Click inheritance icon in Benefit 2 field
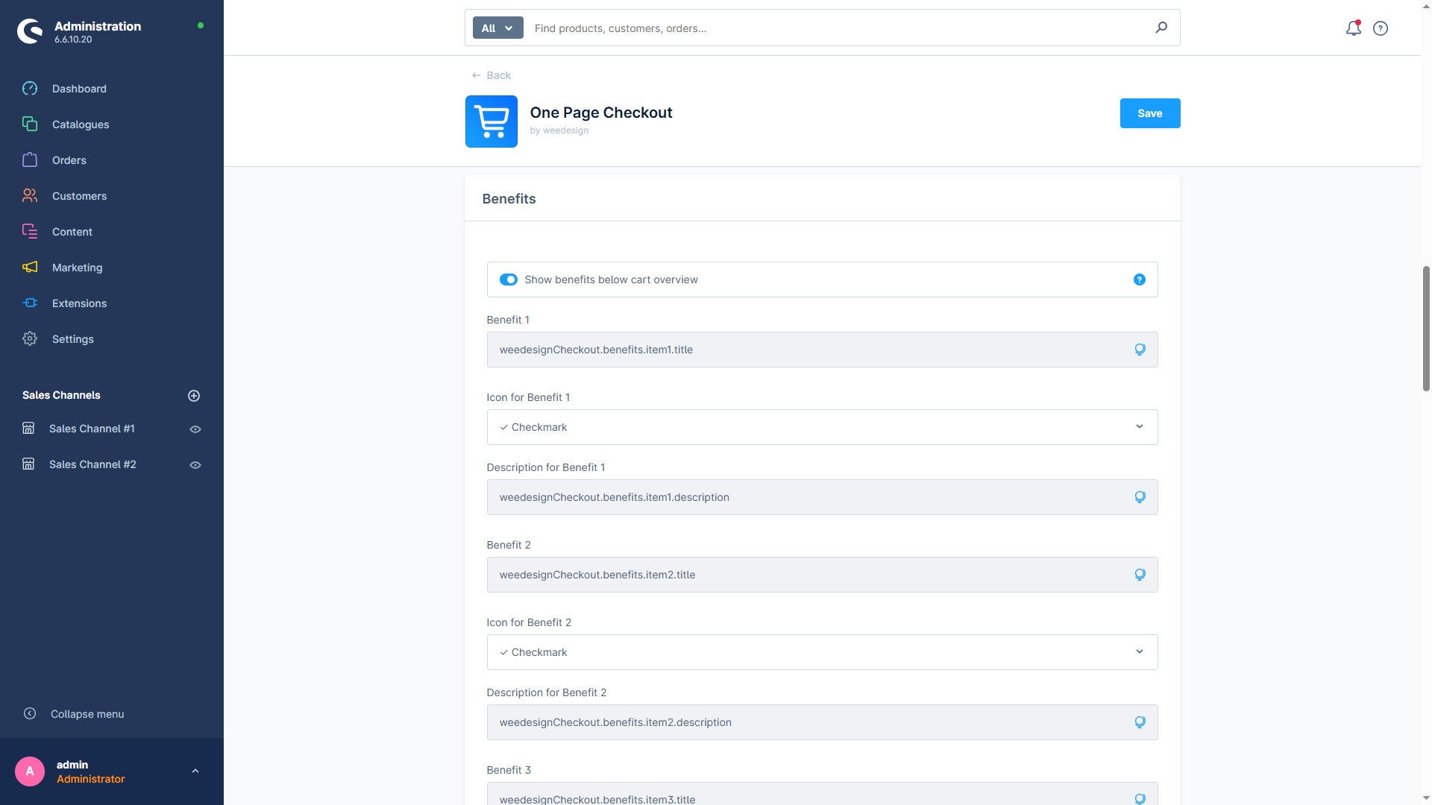Viewport: 1432px width, 805px height. click(x=1140, y=575)
